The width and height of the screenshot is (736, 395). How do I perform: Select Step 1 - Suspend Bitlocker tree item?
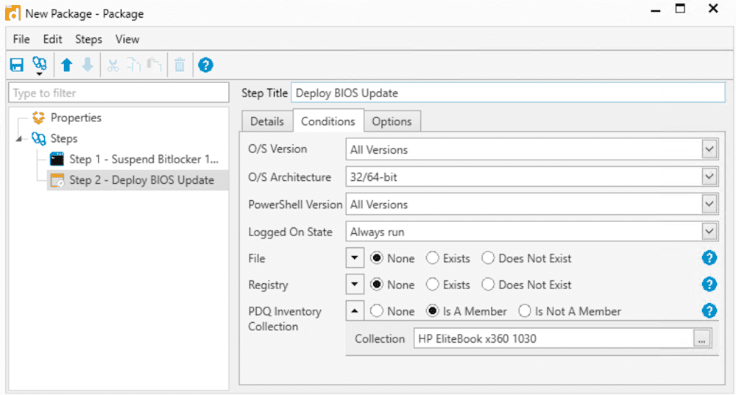coord(134,160)
